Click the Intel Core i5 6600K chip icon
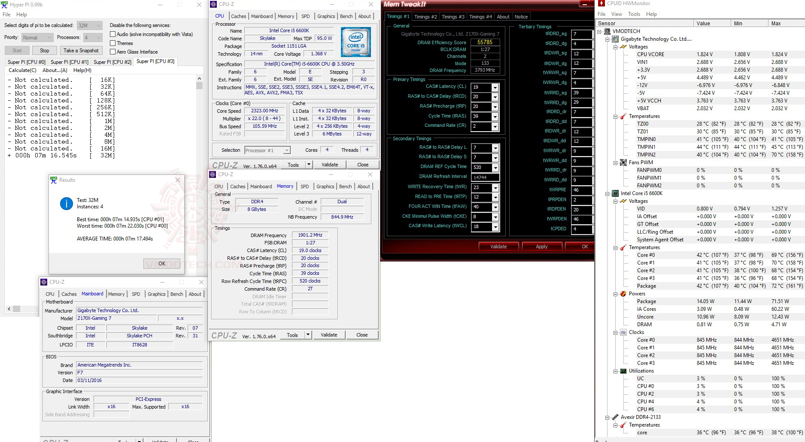This screenshot has width=805, height=442. (x=615, y=193)
